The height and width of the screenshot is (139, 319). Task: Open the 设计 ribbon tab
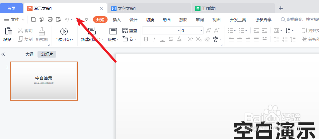(133, 20)
